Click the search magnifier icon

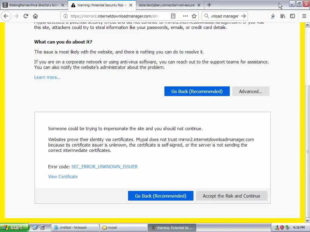[x=206, y=16]
